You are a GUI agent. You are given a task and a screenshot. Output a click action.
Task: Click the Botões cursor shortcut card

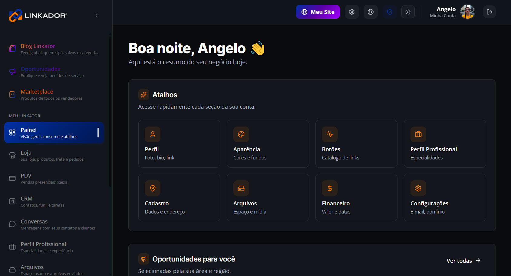coord(356,144)
